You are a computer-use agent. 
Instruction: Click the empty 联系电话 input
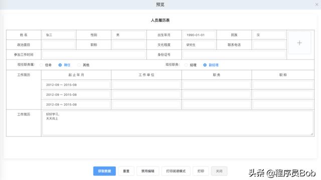coord(269,44)
